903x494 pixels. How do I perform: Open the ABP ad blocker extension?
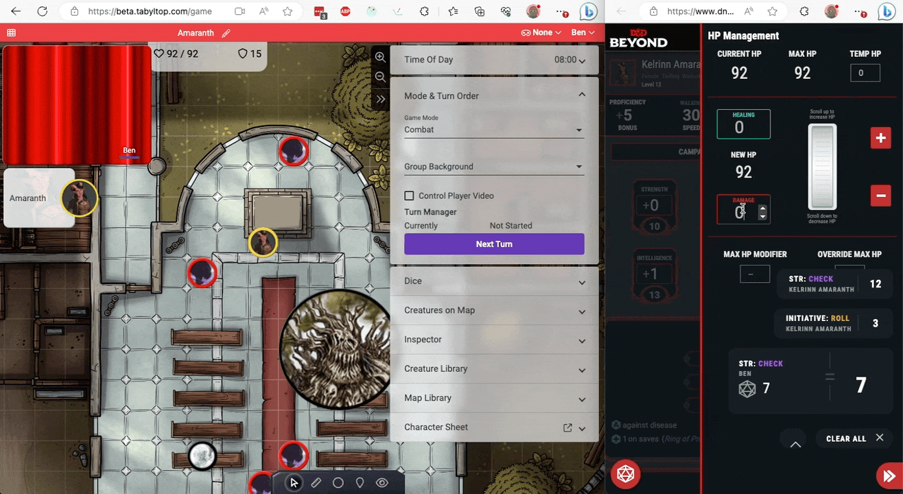(345, 12)
